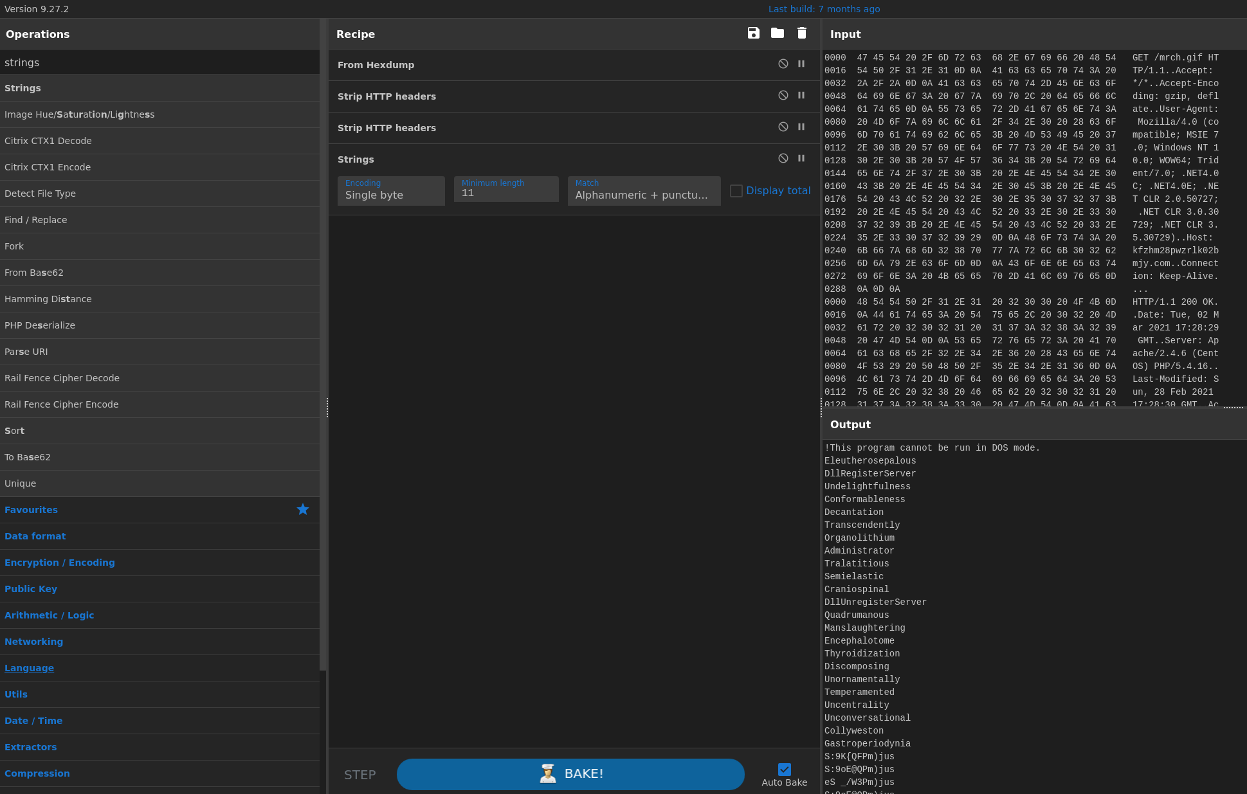Select Detect File Type operation
This screenshot has width=1247, height=794.
click(159, 194)
